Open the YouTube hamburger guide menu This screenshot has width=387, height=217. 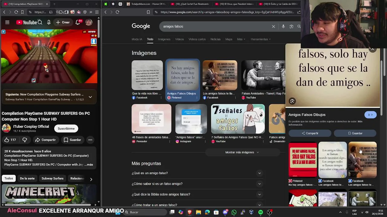coord(7,22)
